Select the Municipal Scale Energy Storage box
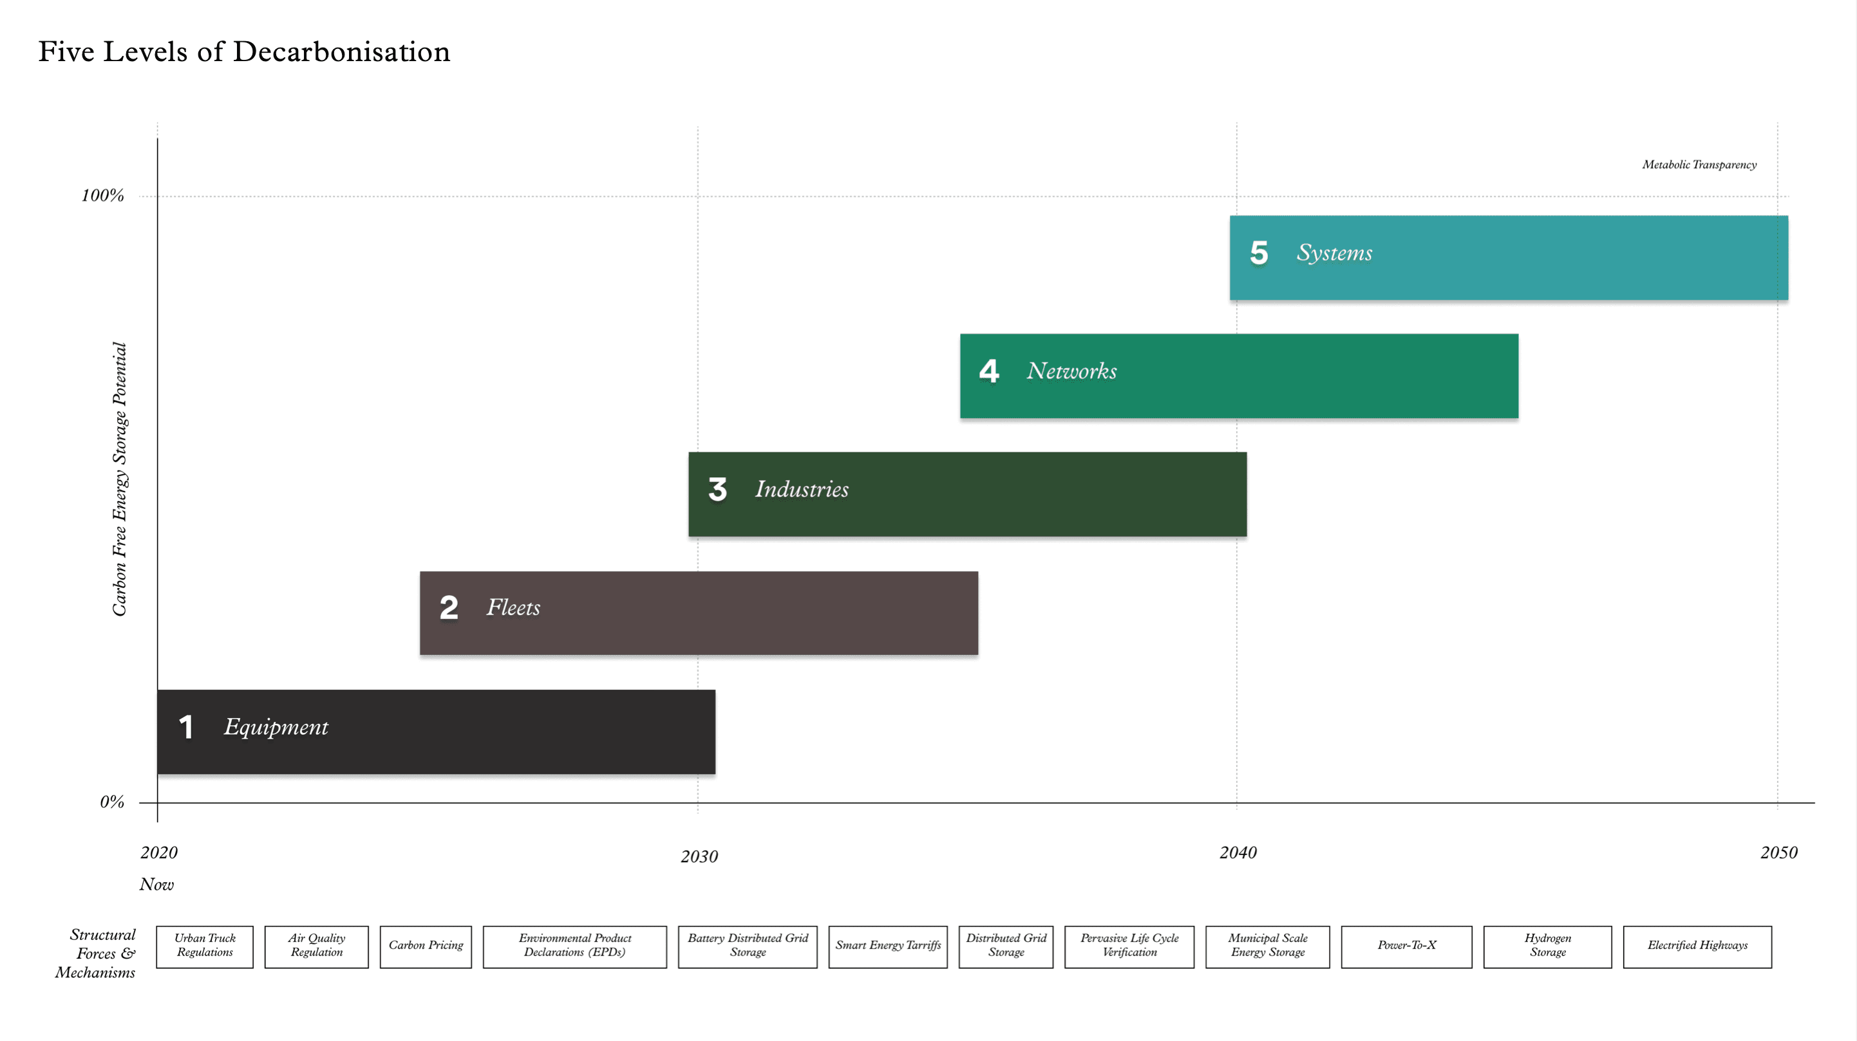 coord(1267,946)
